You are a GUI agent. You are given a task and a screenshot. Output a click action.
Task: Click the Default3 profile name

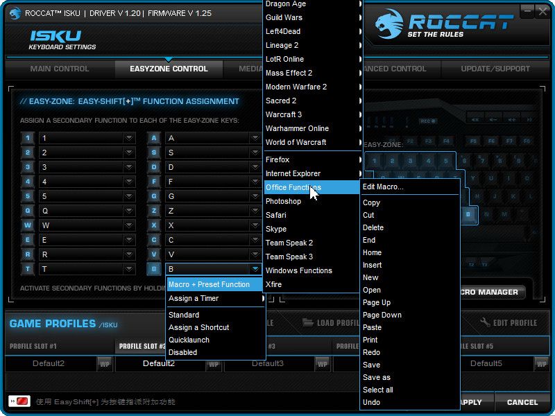tap(268, 363)
